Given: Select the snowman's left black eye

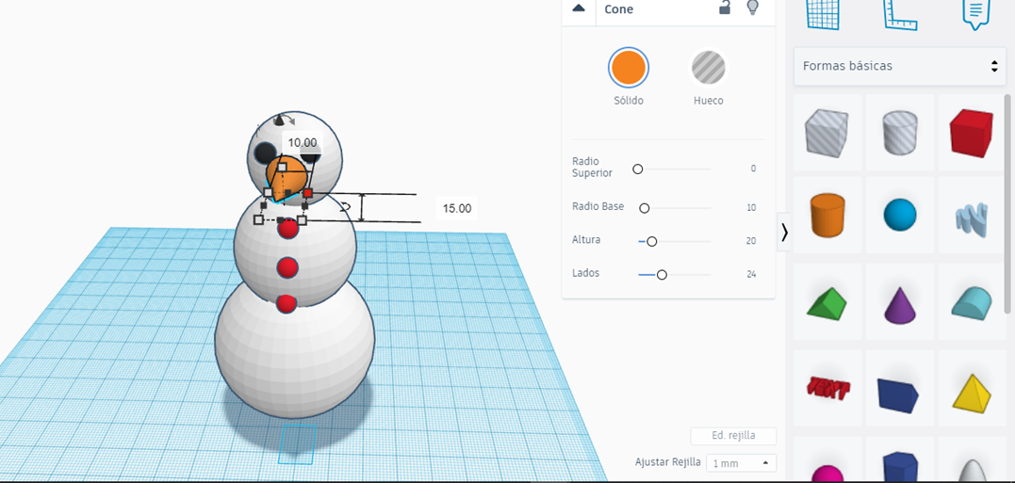Looking at the screenshot, I should click(264, 153).
